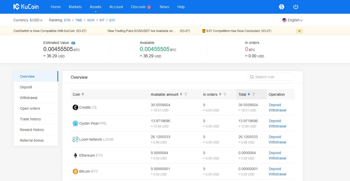
Task: Open Account in top navigation
Action: coord(116,7)
